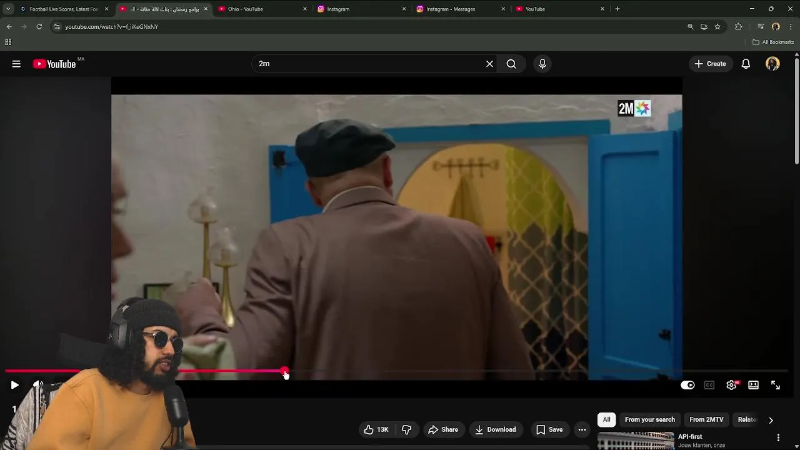Open video settings gear

(731, 385)
